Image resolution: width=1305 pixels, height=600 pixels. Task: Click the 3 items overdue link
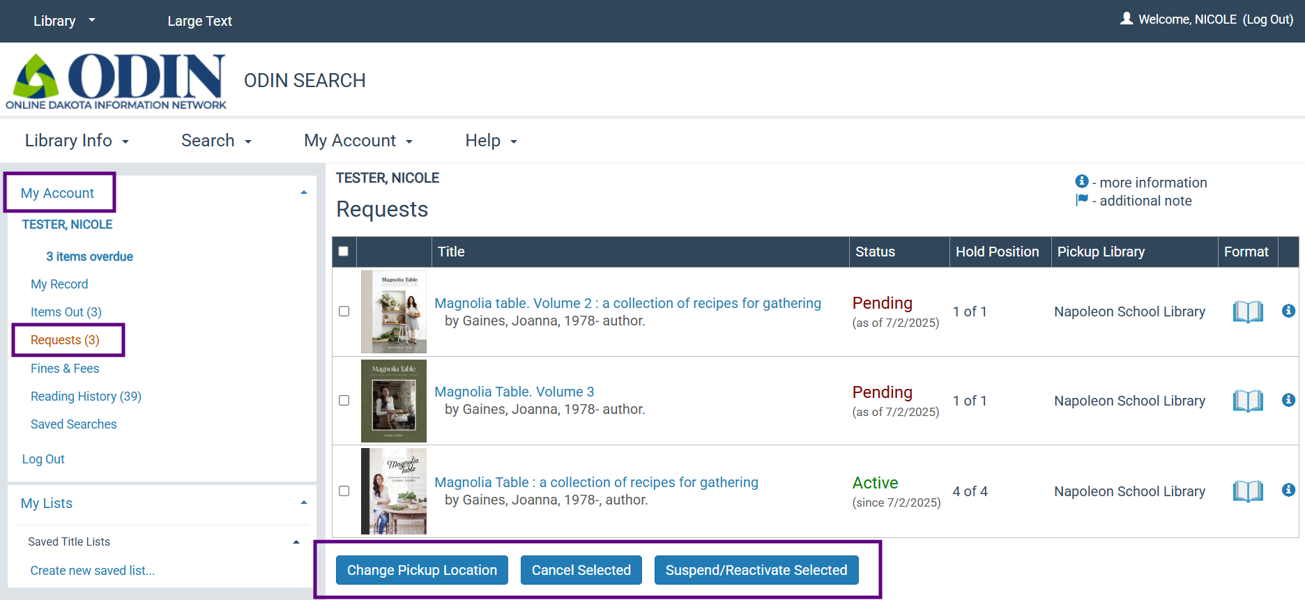[x=89, y=256]
